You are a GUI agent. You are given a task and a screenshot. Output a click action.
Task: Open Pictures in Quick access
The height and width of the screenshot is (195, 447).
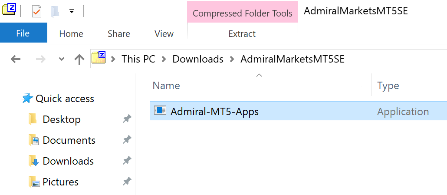point(60,182)
